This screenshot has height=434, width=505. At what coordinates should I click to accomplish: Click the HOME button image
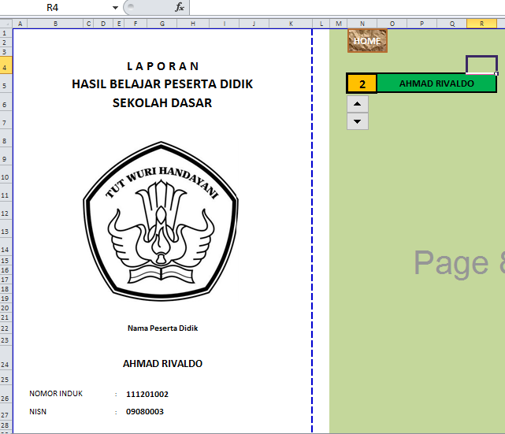click(x=367, y=41)
